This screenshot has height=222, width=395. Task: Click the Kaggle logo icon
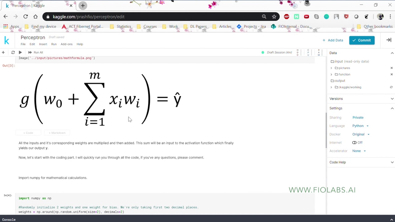[6, 40]
